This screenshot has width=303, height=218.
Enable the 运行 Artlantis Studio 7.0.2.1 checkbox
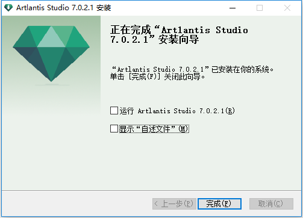click(114, 111)
